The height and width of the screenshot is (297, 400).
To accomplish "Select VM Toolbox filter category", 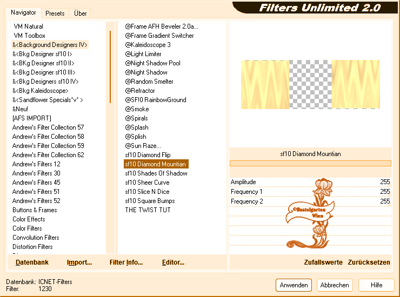I will (29, 36).
